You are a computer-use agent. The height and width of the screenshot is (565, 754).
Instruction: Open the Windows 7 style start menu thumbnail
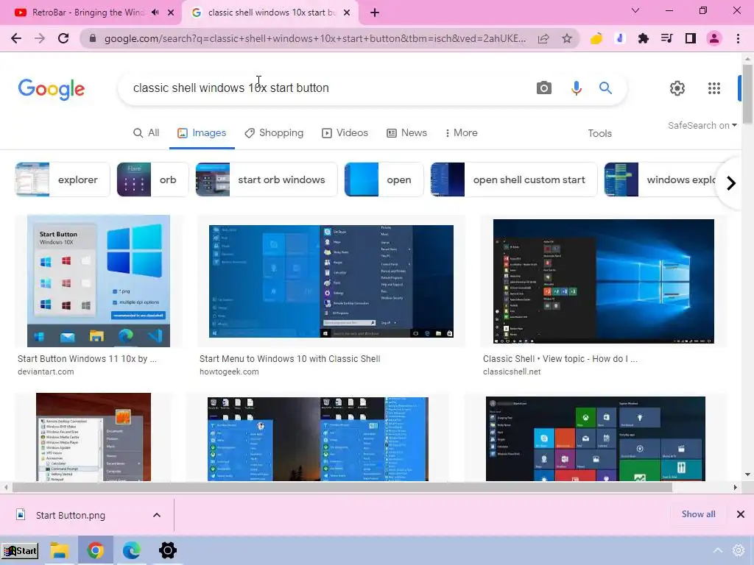pyautogui.click(x=94, y=437)
